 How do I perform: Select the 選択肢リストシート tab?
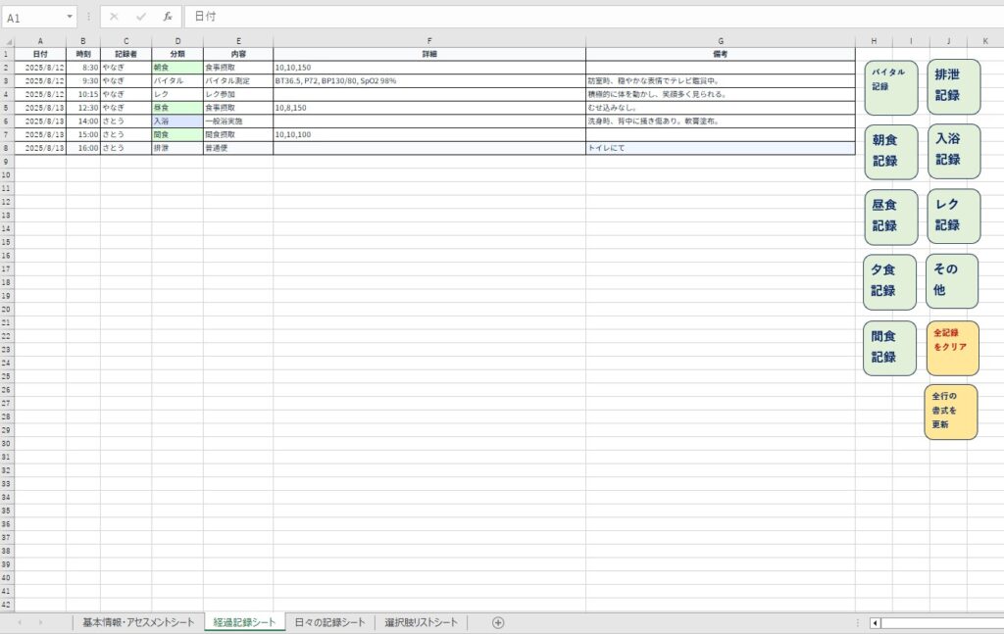pyautogui.click(x=421, y=622)
